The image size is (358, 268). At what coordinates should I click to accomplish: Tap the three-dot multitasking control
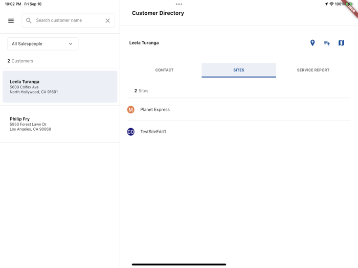[179, 4]
